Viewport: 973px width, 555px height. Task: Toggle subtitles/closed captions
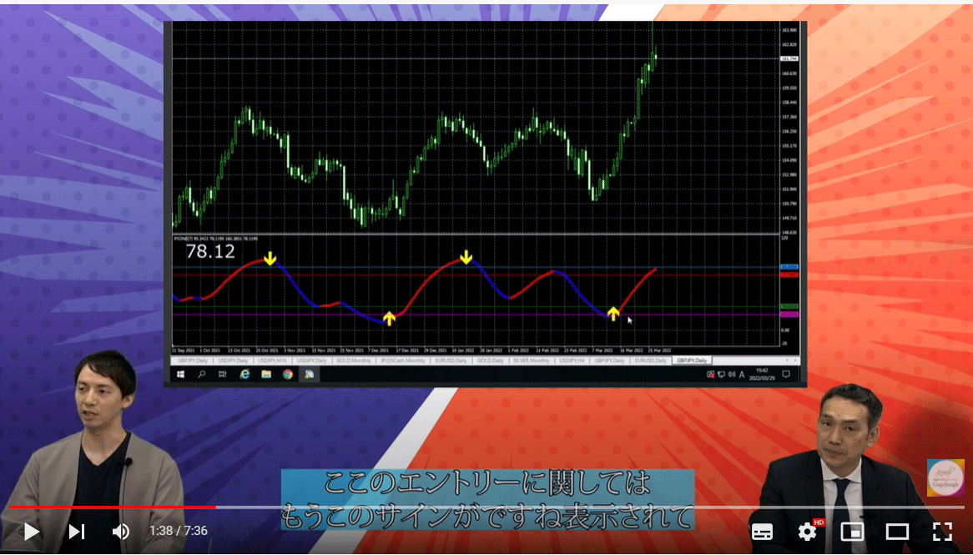pyautogui.click(x=762, y=532)
